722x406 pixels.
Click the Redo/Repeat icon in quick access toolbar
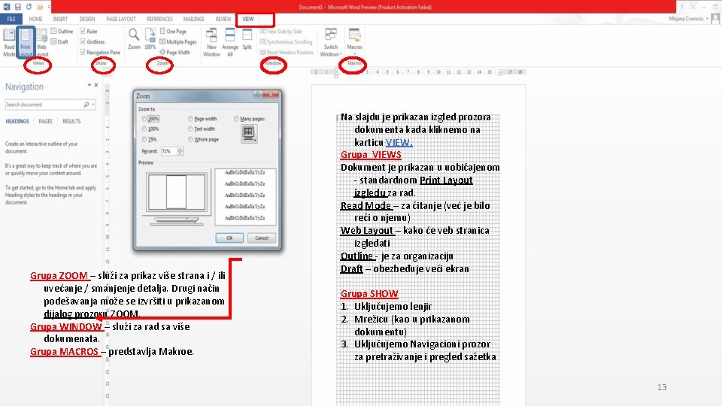click(x=29, y=7)
